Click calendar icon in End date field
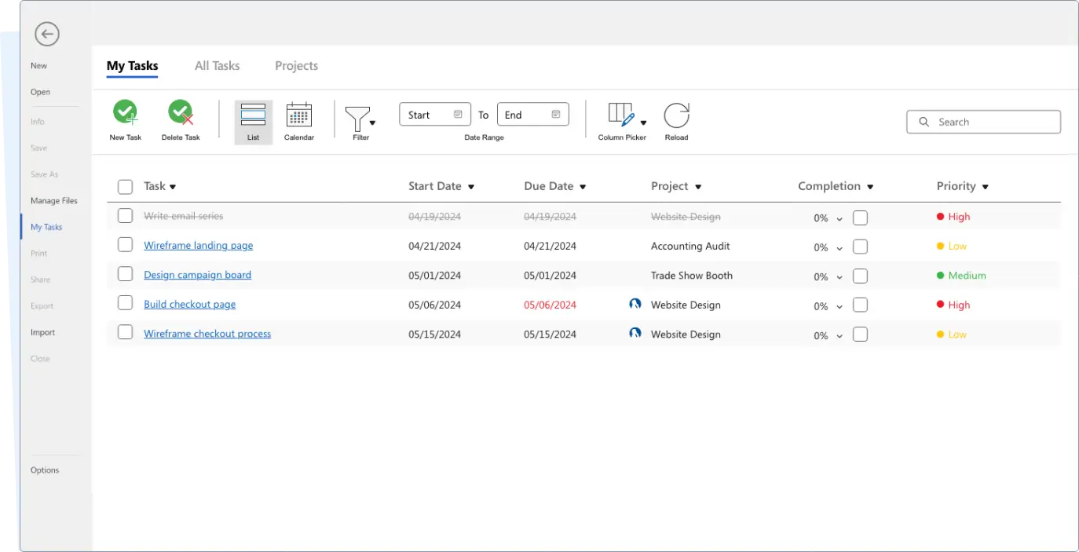This screenshot has height=552, width=1079. 556,115
